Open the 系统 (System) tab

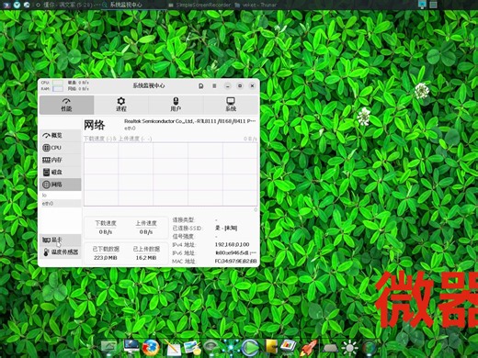coord(231,105)
